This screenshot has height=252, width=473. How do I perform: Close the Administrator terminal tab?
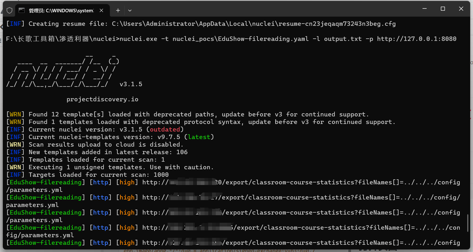tap(101, 10)
